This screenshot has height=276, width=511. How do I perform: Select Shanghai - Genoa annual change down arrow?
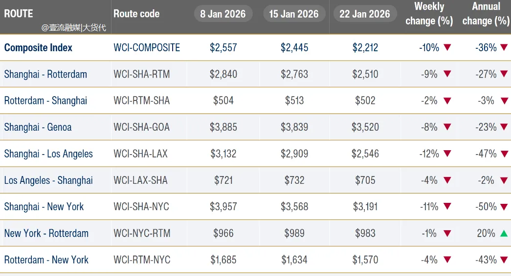click(504, 127)
